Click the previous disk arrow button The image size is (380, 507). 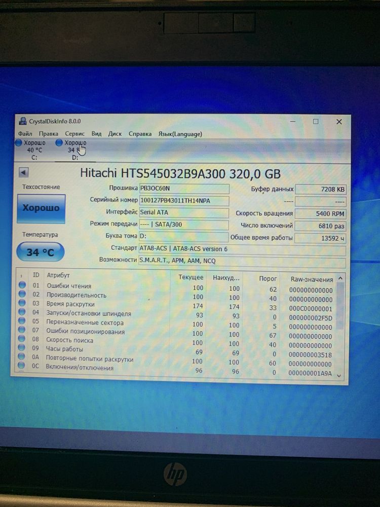[x=24, y=172]
